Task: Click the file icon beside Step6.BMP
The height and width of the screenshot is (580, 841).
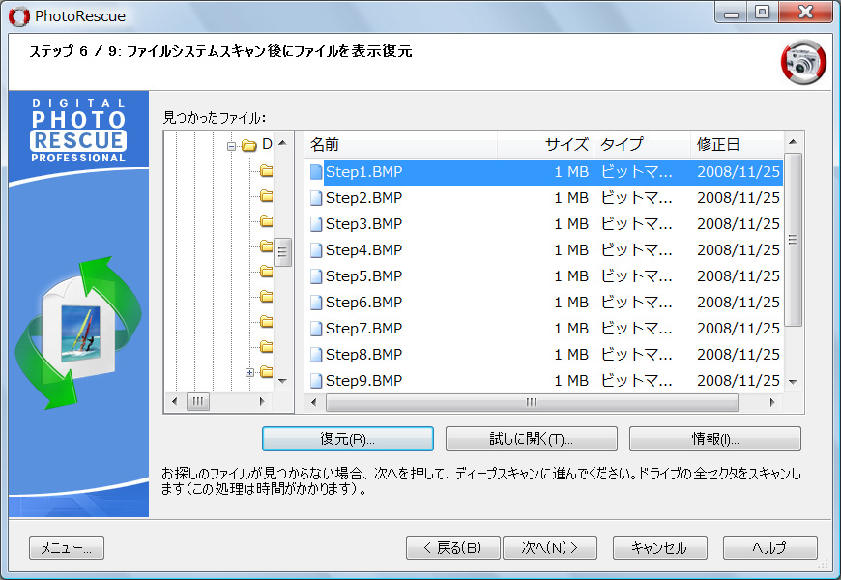Action: pos(316,303)
